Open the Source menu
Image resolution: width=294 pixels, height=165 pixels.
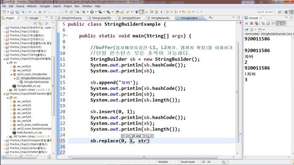click(x=20, y=6)
